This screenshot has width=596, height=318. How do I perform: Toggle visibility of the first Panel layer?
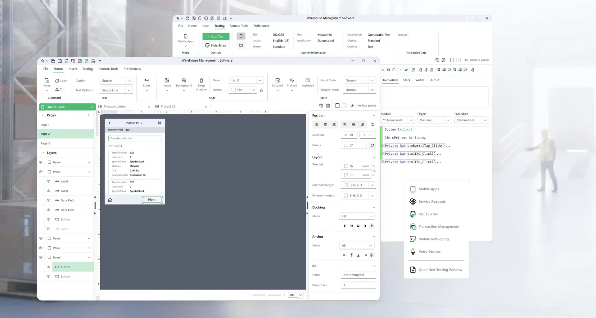(x=40, y=162)
